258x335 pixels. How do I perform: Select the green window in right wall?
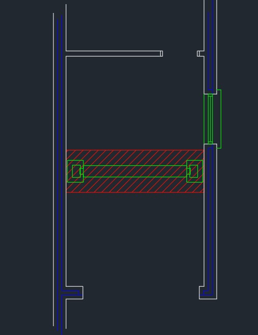210,119
